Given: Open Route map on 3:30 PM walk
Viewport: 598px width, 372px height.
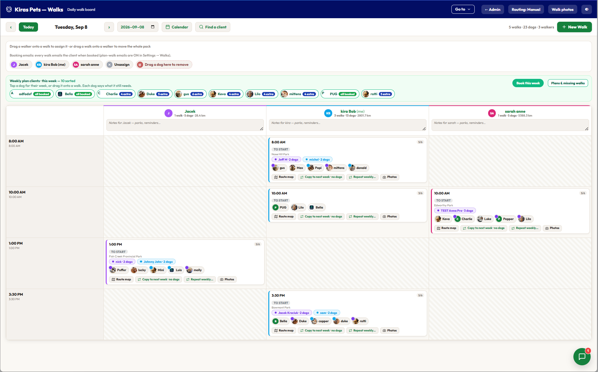Looking at the screenshot, I should [284, 330].
